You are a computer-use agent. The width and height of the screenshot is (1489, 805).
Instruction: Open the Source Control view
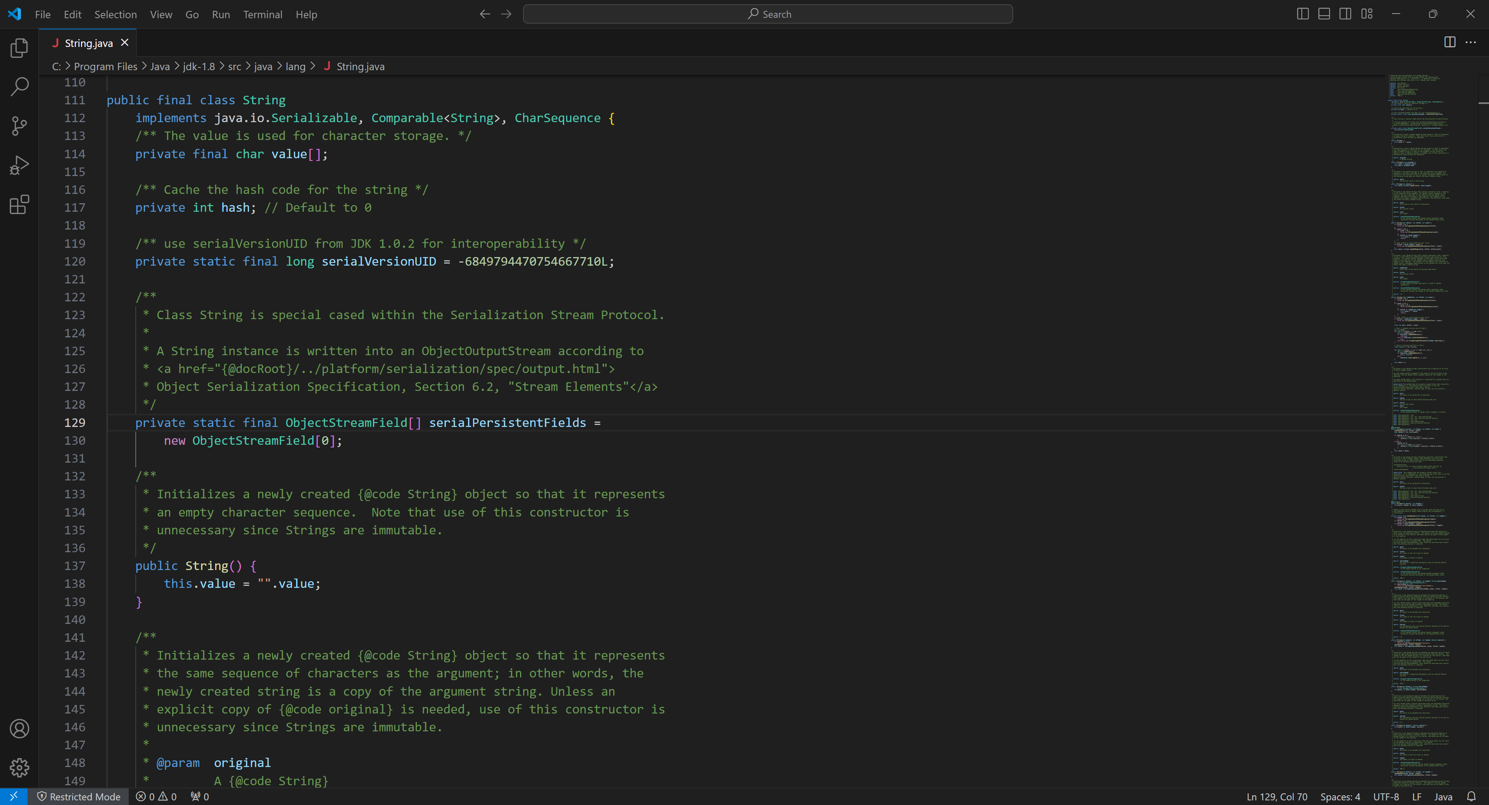(x=19, y=126)
